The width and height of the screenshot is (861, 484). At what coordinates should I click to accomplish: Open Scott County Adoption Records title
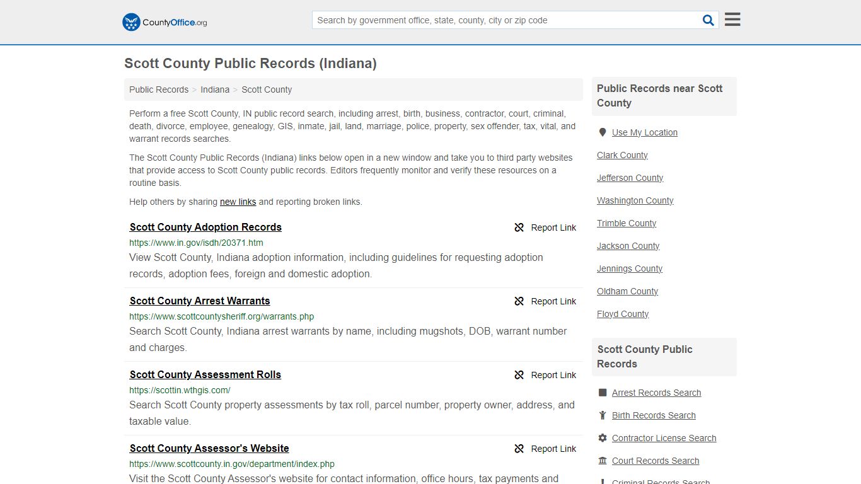pos(205,228)
